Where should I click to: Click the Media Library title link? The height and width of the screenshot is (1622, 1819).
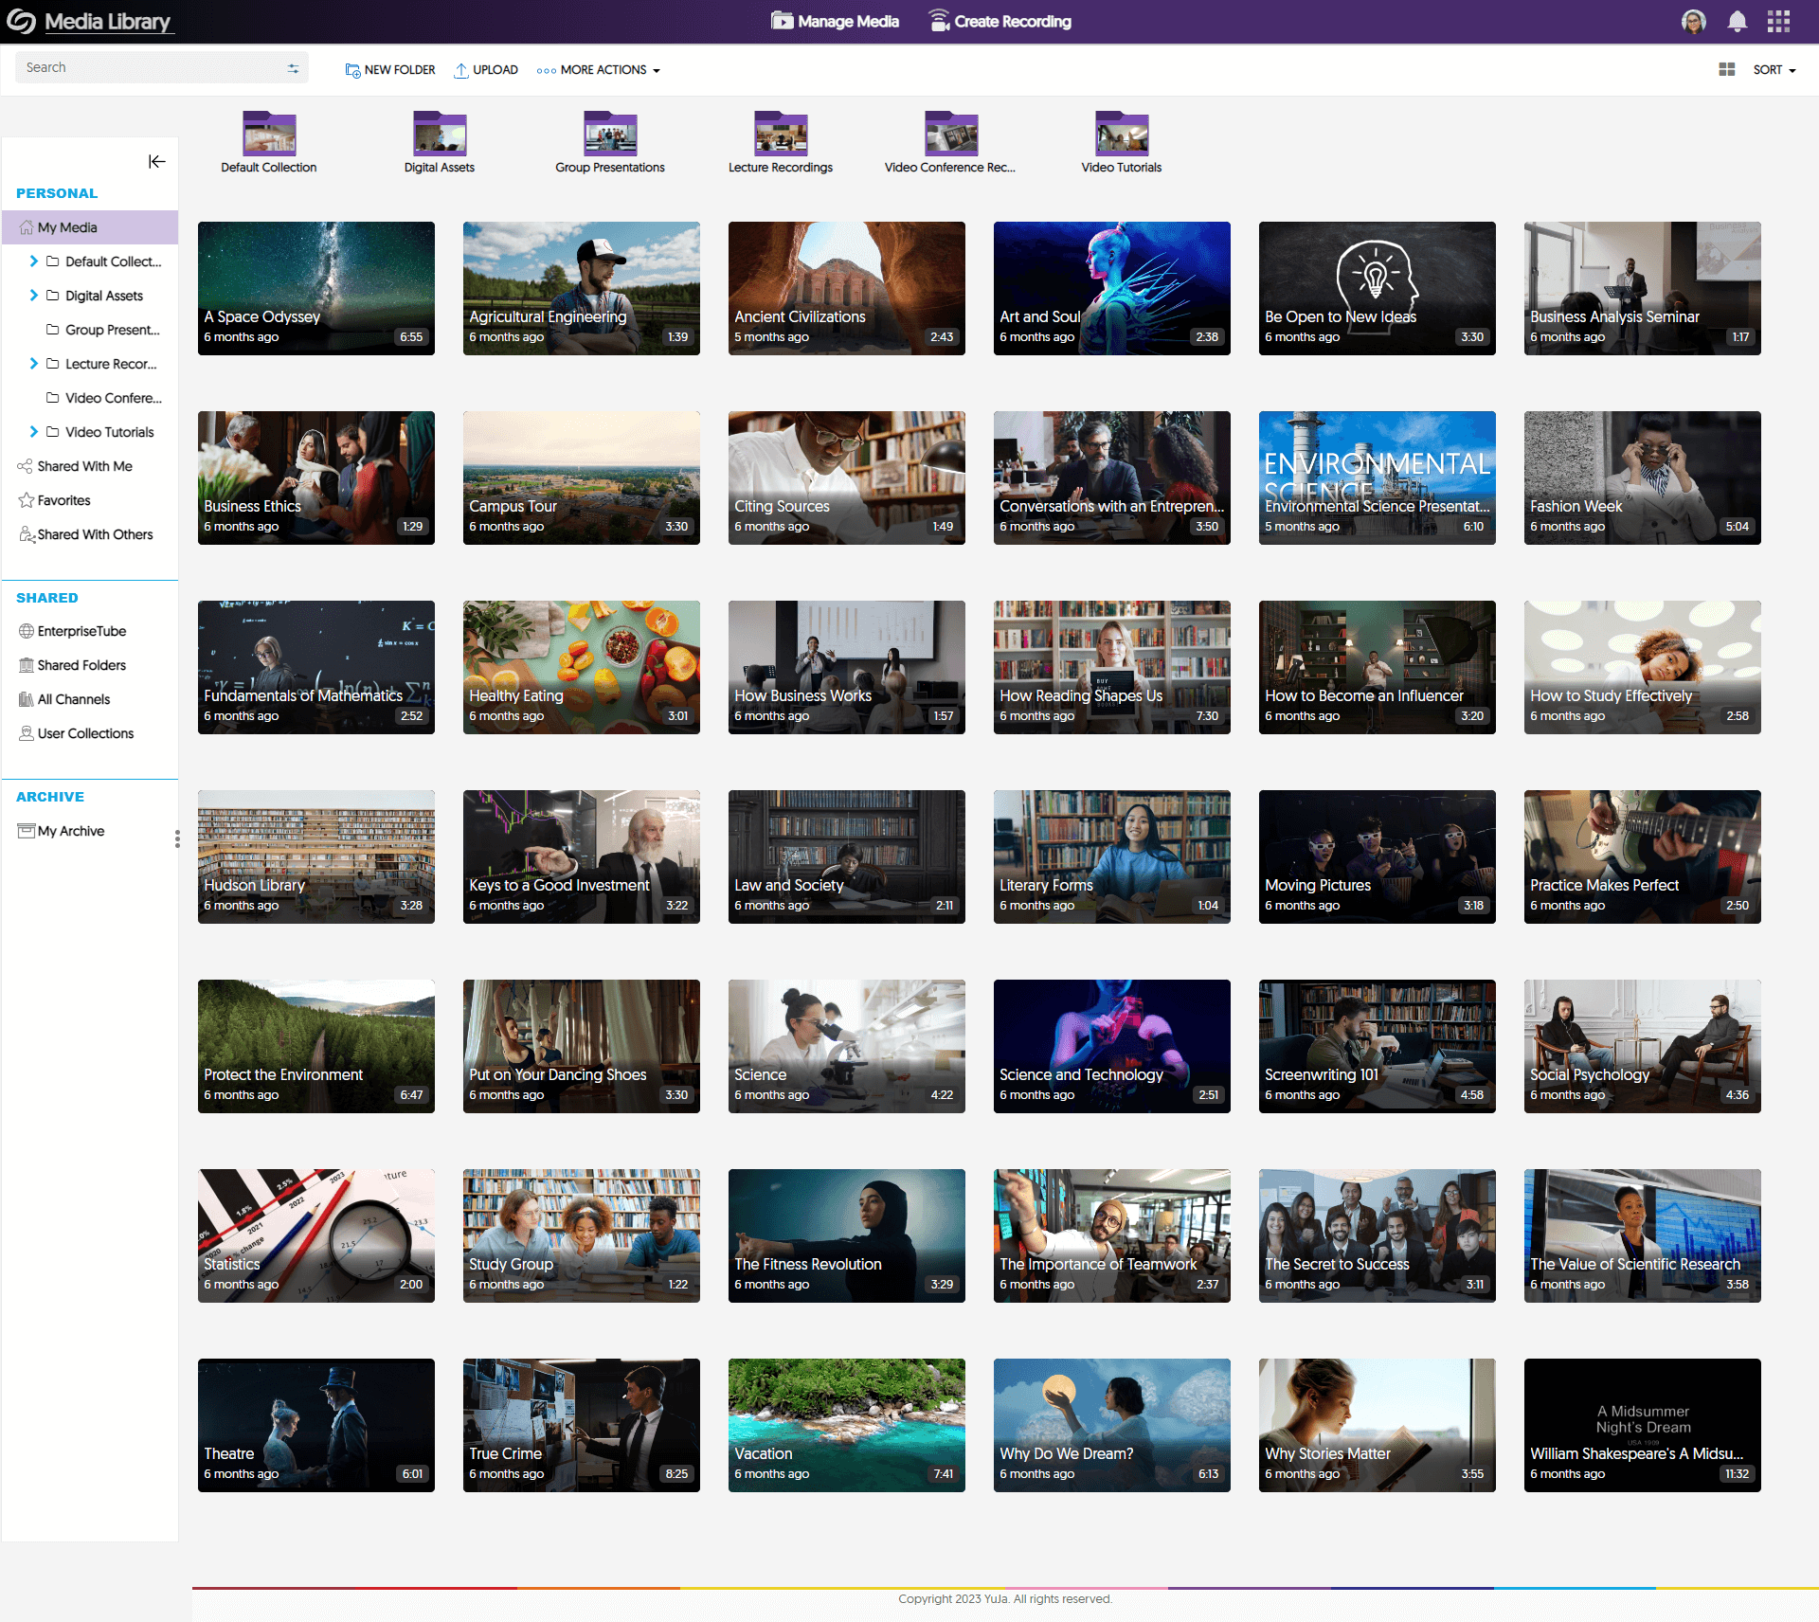(x=108, y=22)
